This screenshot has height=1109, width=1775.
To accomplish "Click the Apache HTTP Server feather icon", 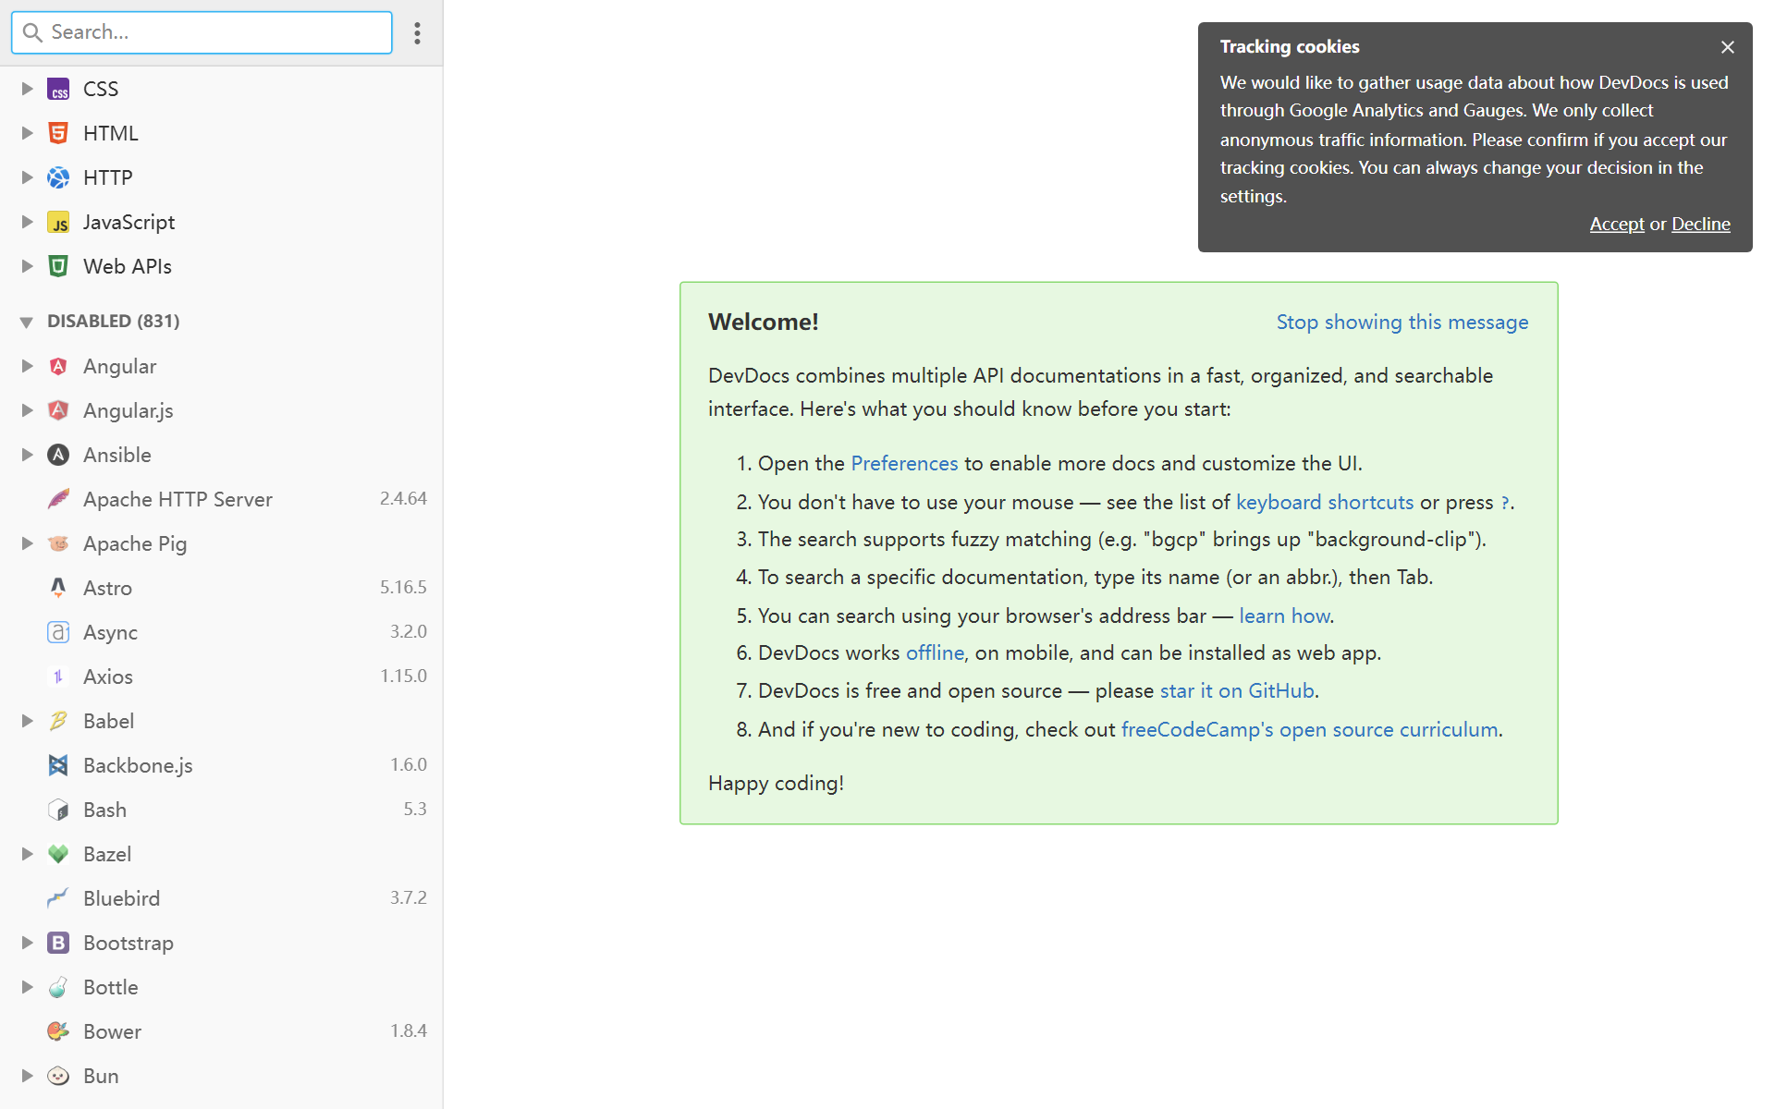I will [58, 499].
